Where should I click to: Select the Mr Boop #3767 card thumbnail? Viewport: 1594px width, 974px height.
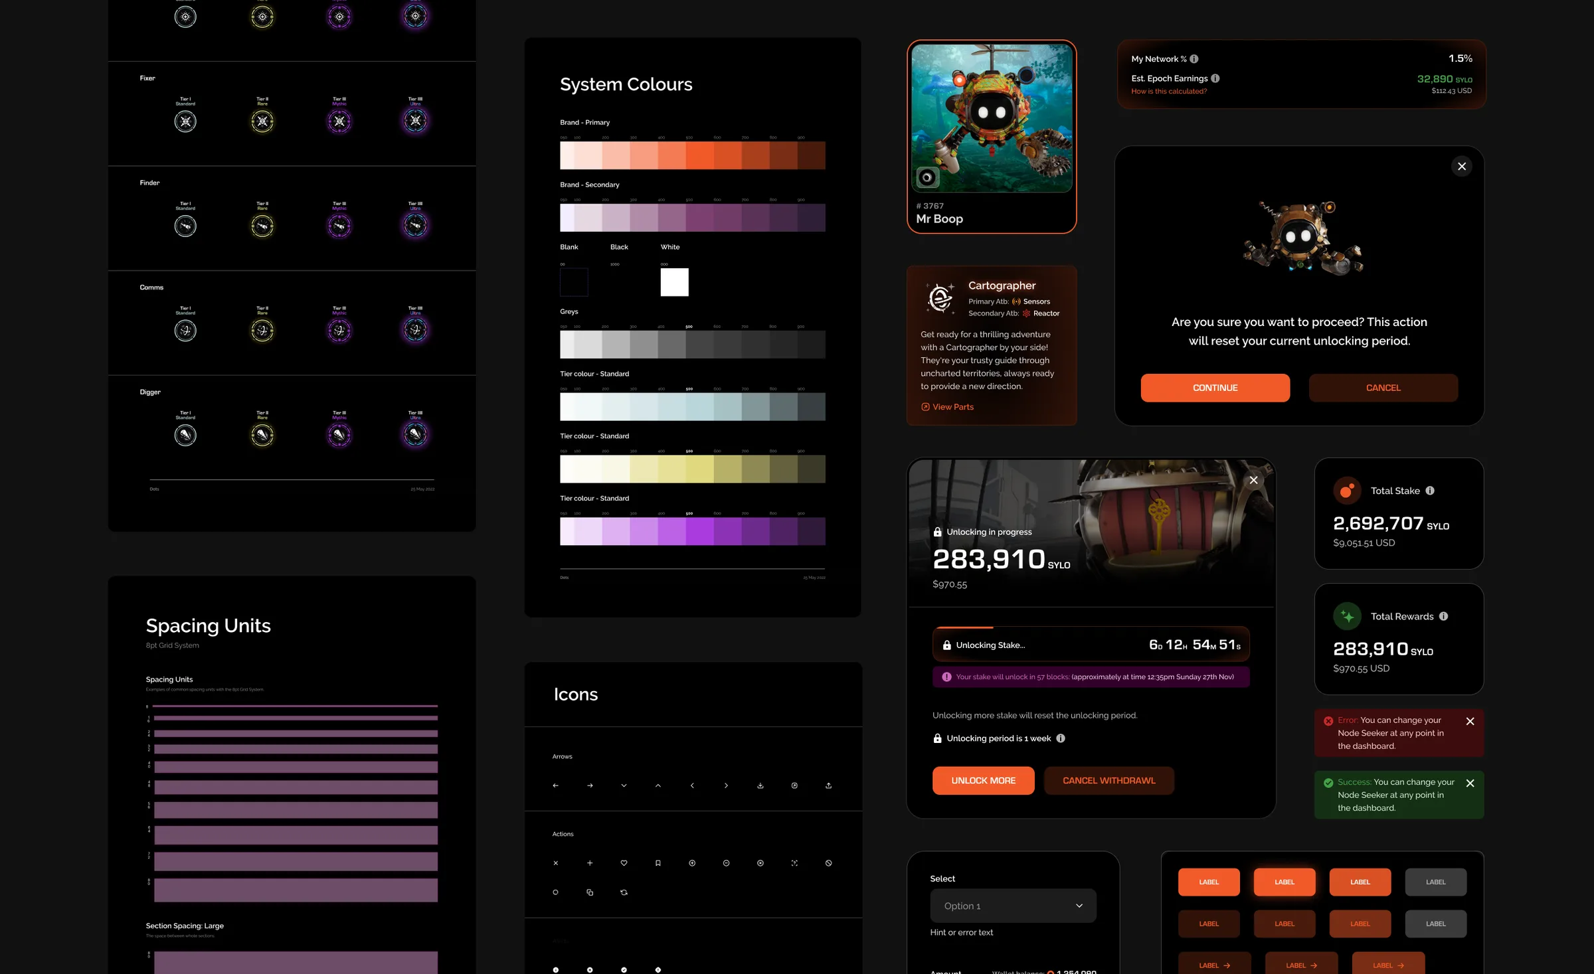[992, 118]
